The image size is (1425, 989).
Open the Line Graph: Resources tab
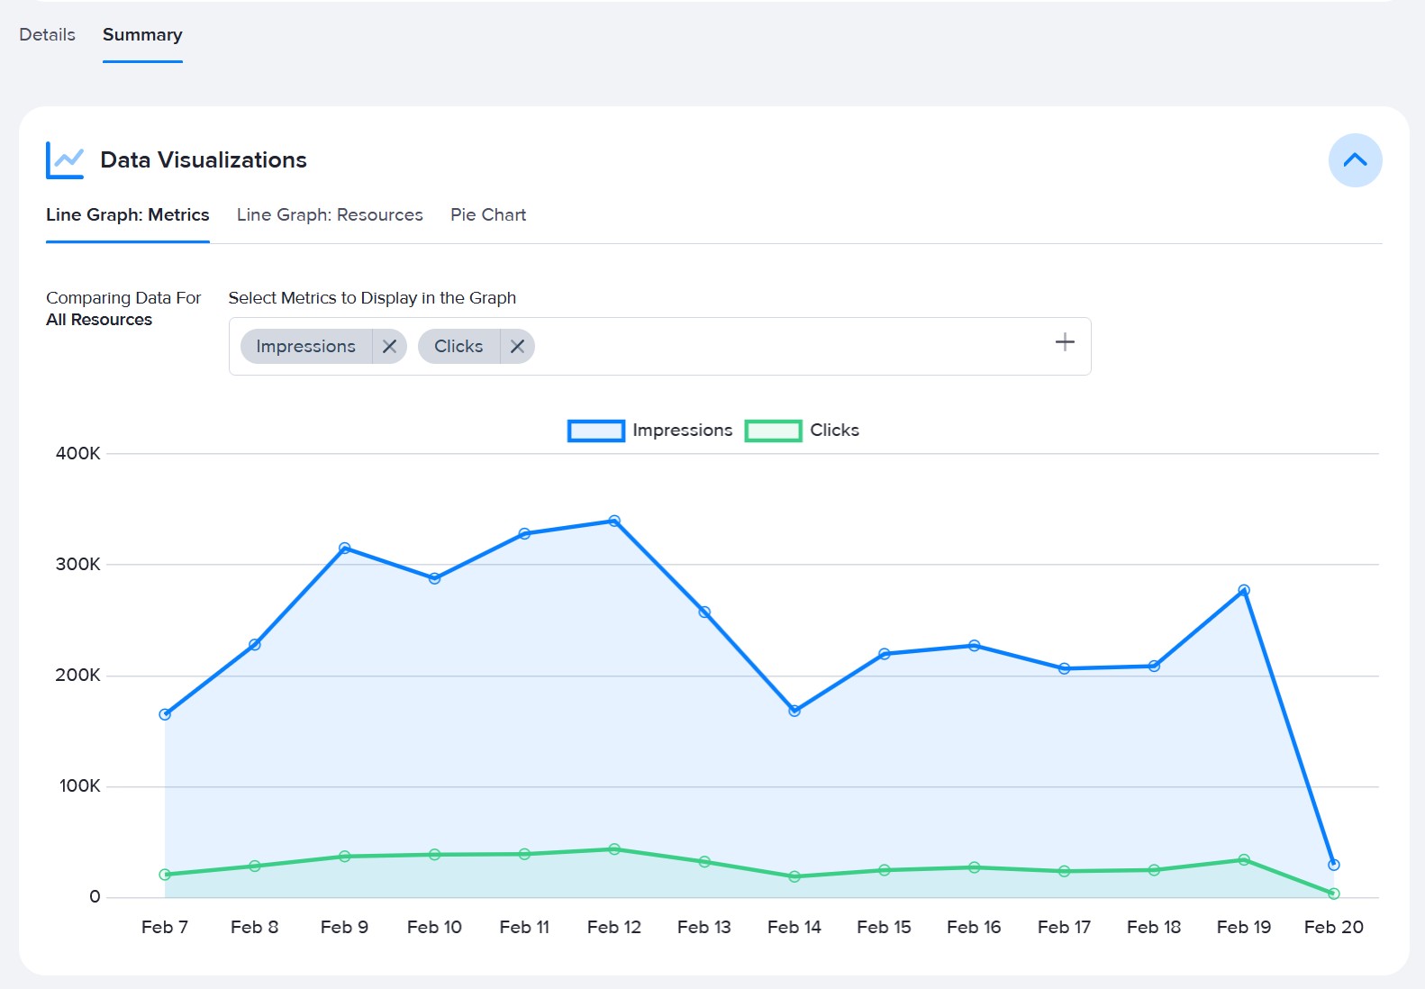pos(330,214)
